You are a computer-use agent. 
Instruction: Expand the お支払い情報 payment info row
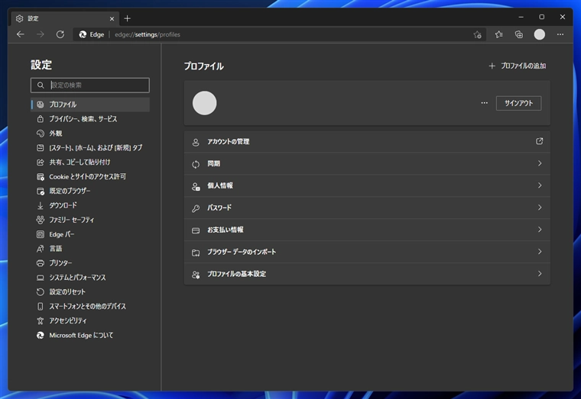click(x=367, y=230)
